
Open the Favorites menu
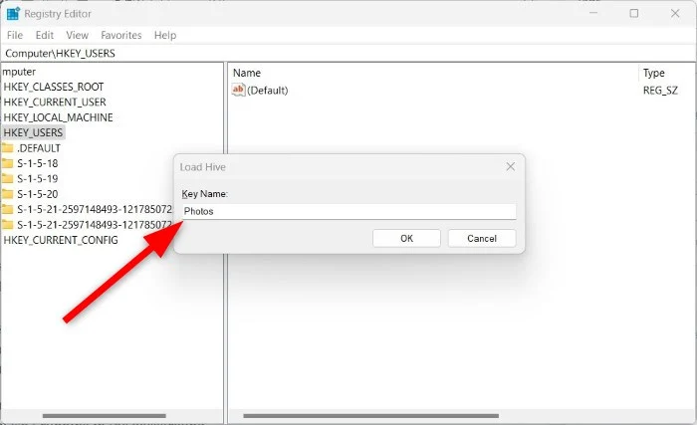[x=120, y=35]
